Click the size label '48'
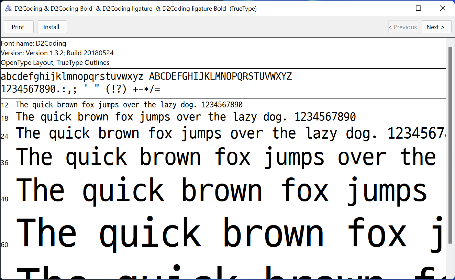The image size is (455, 280). click(x=4, y=199)
